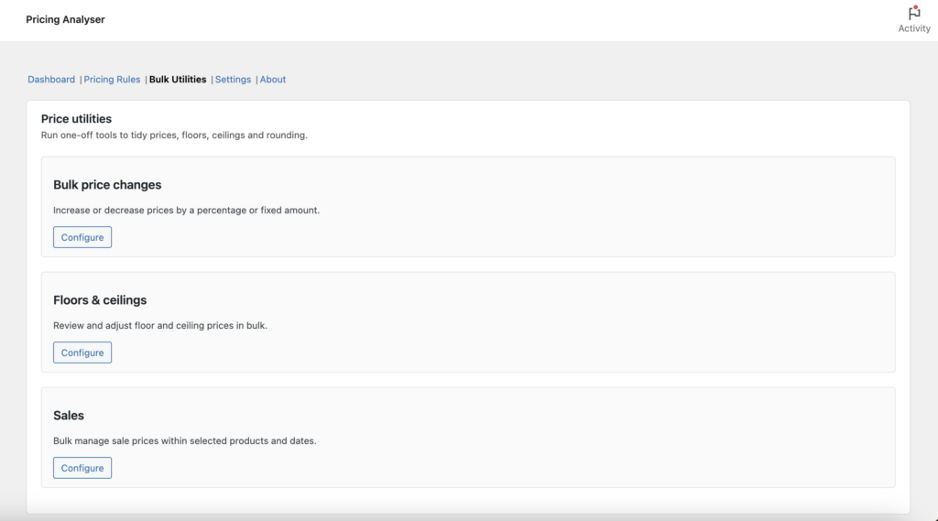Click the Activity text label

(913, 28)
